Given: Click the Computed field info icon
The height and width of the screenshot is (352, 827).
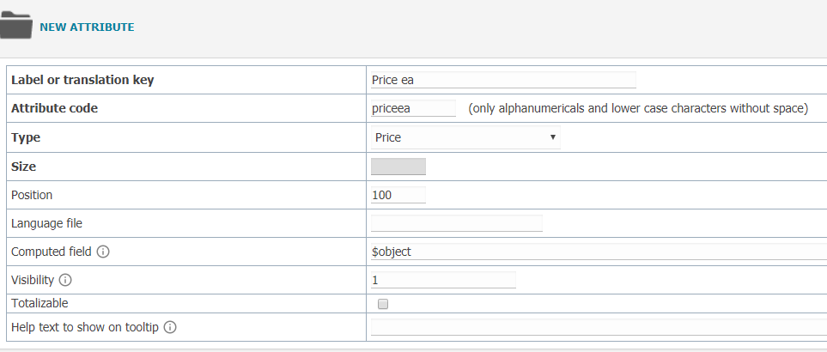Looking at the screenshot, I should click(x=103, y=252).
